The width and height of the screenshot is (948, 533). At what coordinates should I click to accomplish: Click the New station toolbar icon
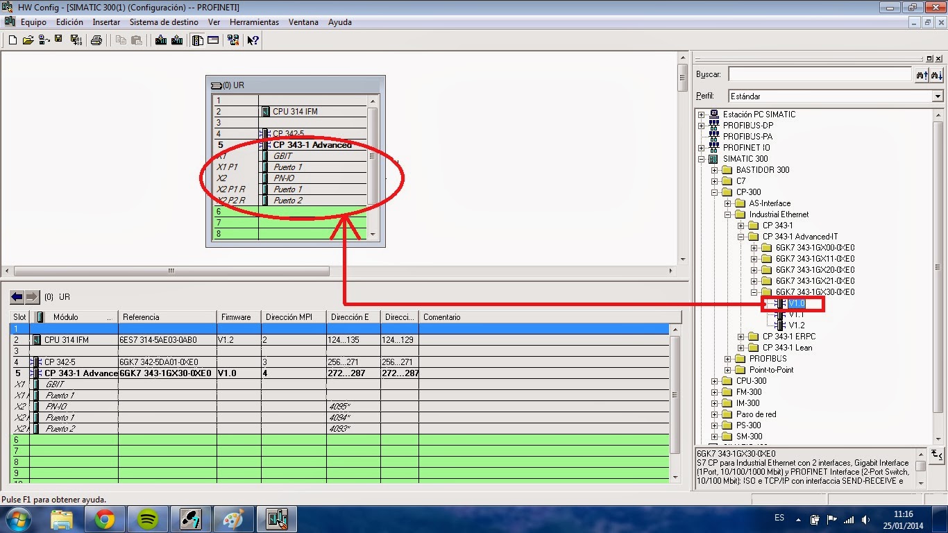coord(12,40)
